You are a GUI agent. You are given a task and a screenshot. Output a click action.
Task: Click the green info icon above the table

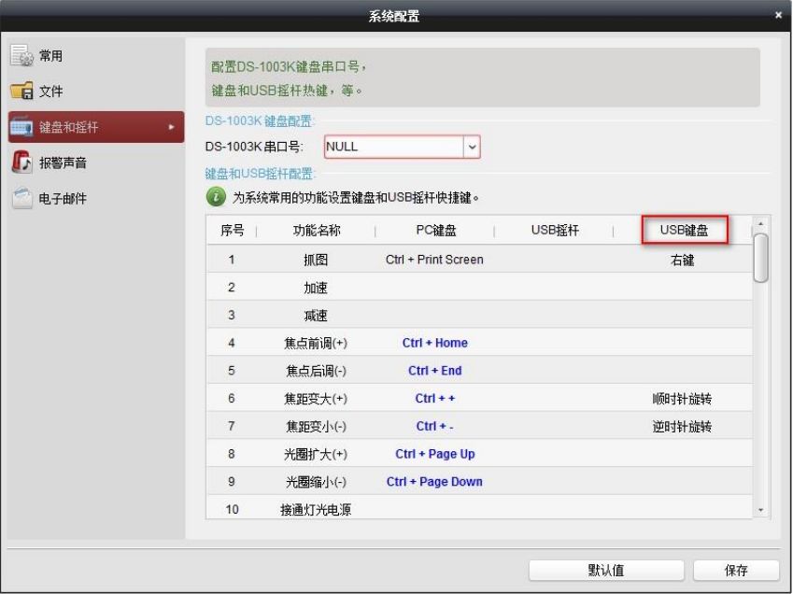[215, 197]
